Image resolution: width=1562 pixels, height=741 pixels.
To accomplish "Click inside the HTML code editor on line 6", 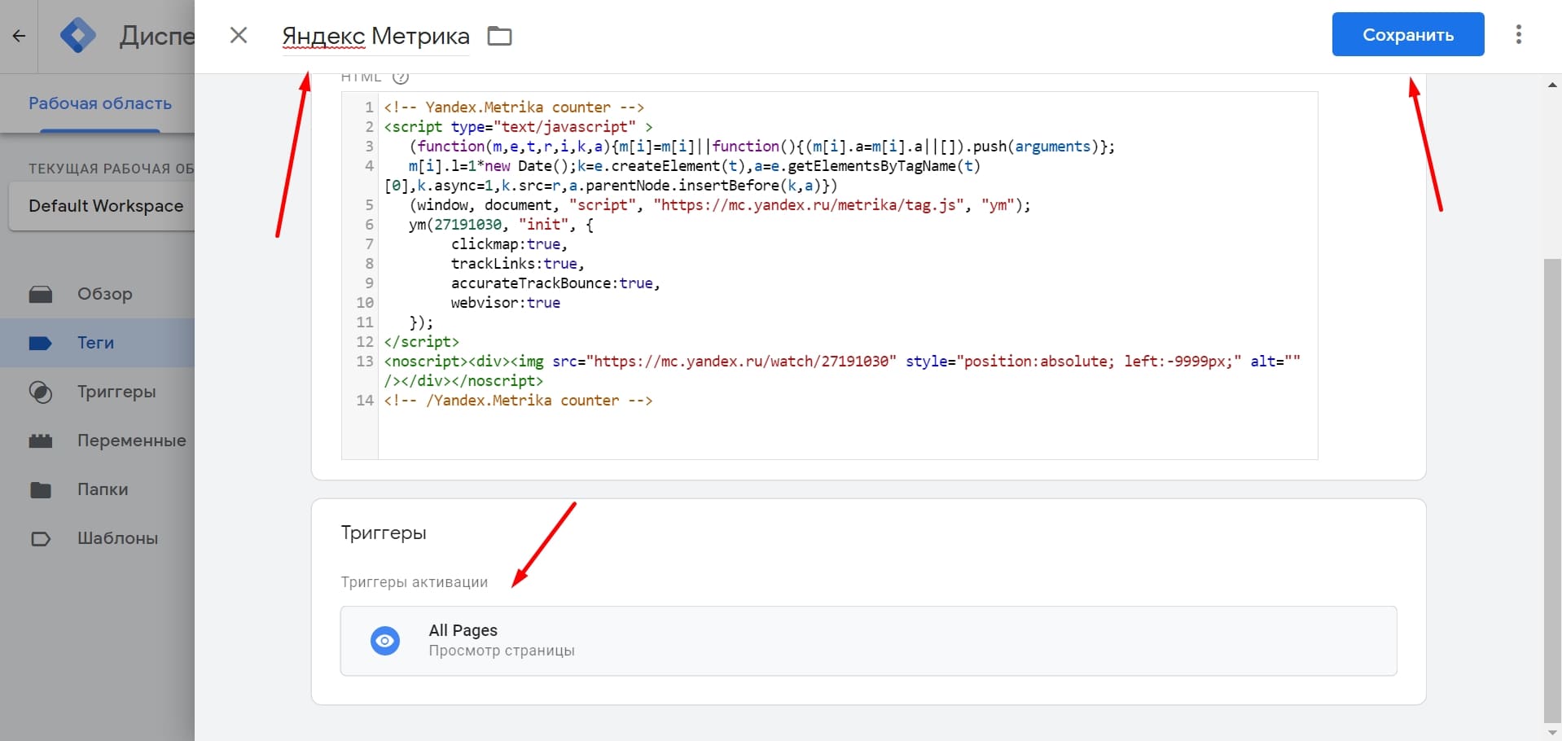I will [501, 225].
